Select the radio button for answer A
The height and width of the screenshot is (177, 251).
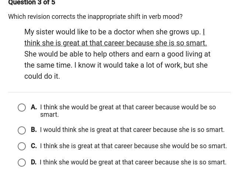tap(22, 108)
